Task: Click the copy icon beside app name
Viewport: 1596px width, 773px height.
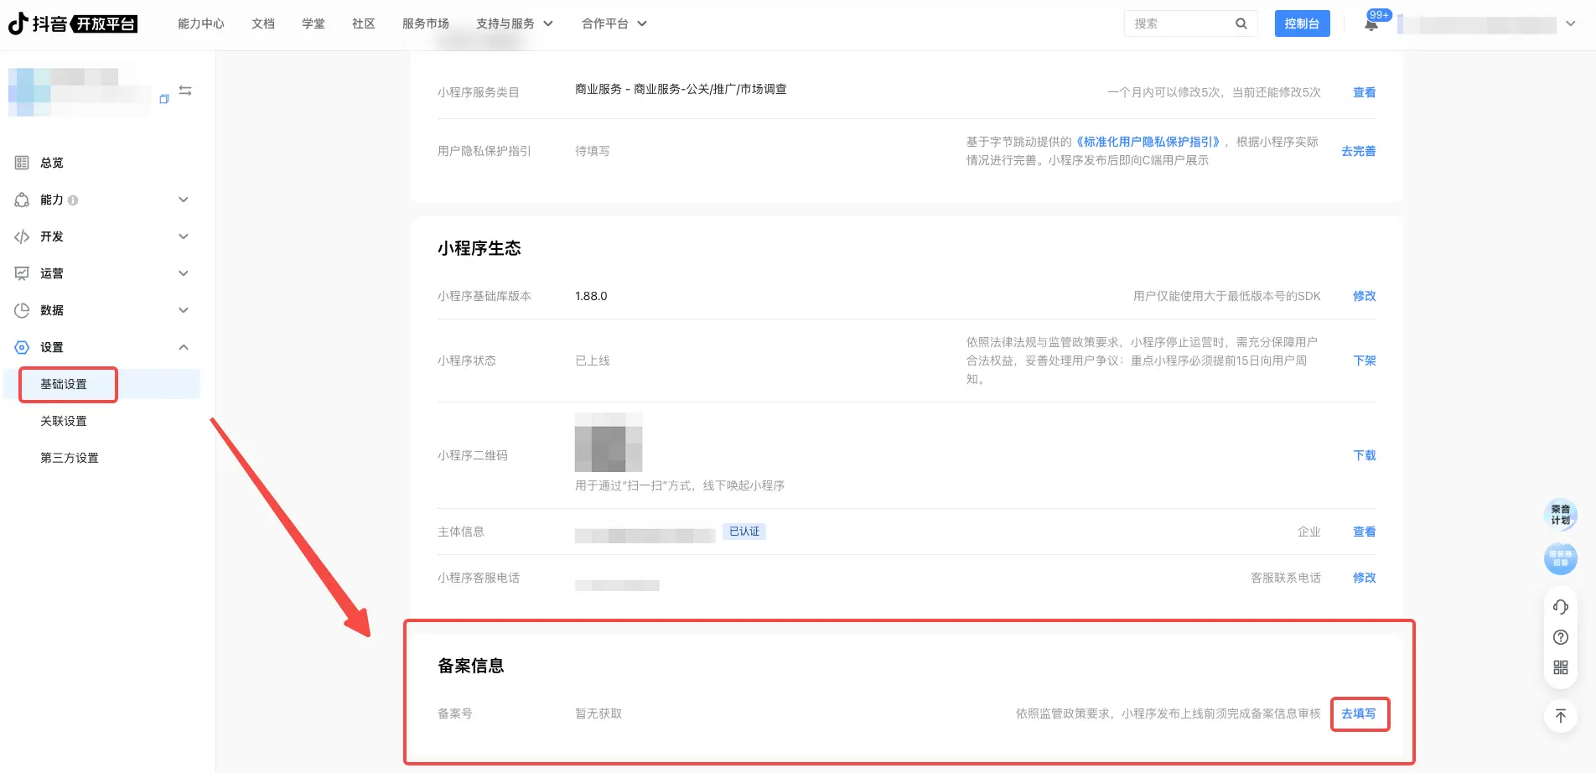Action: point(164,99)
